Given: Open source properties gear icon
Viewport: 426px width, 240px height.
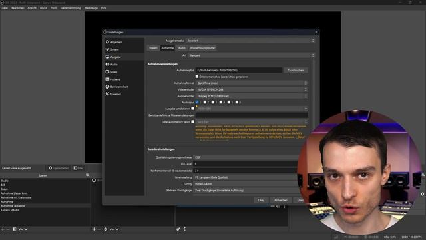Looking at the screenshot, I should [105, 229].
